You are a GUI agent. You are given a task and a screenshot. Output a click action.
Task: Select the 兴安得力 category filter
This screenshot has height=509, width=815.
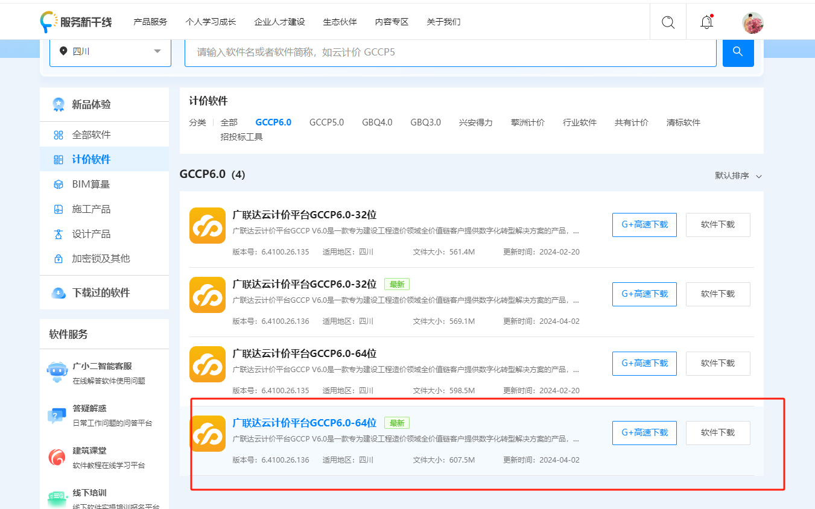tap(475, 122)
